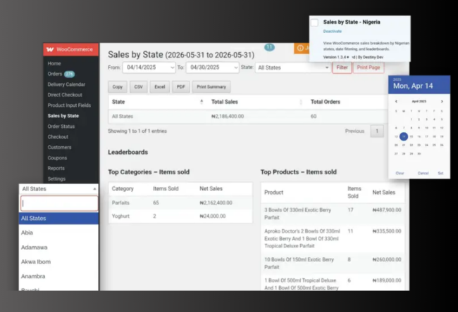Click the orange info alert icon
Screen dimensions: 458x312
point(300,48)
